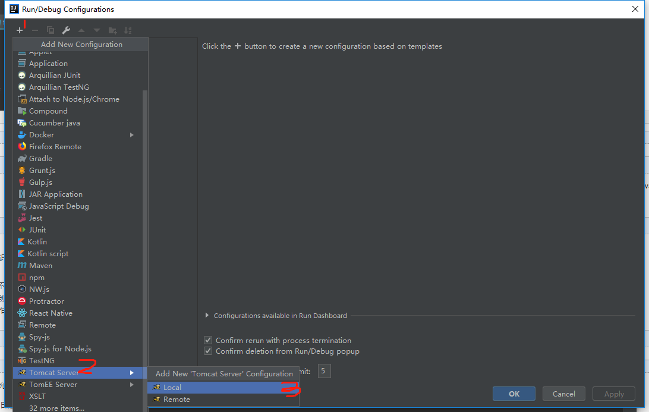Click the Jest icon
649x412 pixels.
[x=22, y=218]
